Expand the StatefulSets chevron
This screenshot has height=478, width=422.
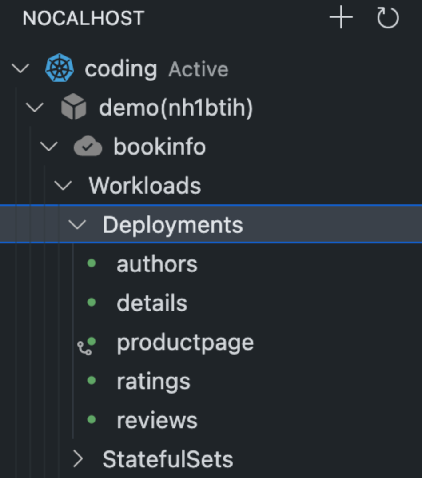click(x=78, y=459)
